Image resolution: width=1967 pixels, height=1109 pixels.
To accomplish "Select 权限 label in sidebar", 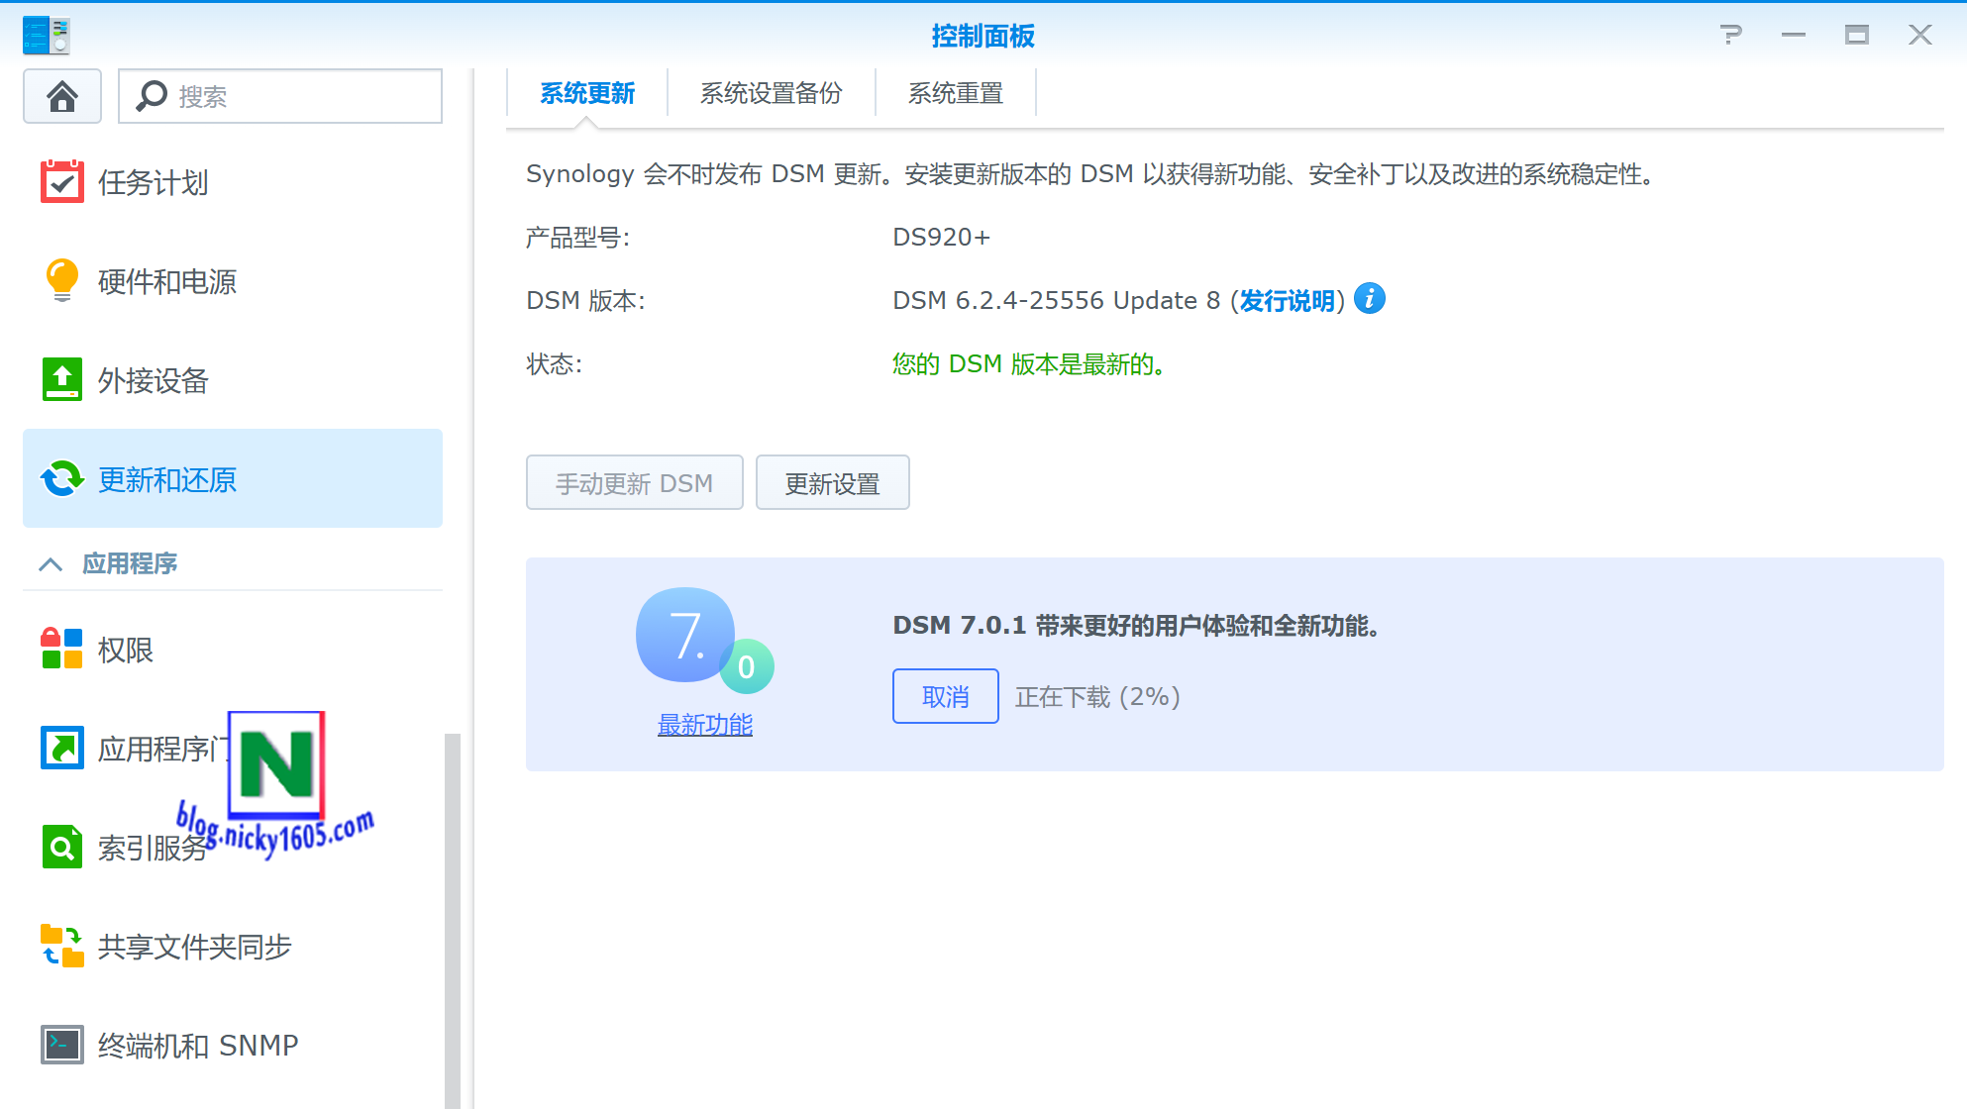I will [126, 650].
